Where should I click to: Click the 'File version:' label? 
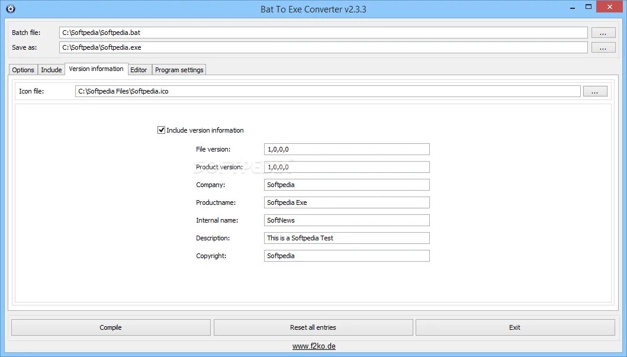213,149
